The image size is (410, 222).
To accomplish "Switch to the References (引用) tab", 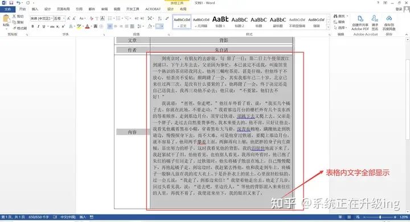I will [79, 9].
